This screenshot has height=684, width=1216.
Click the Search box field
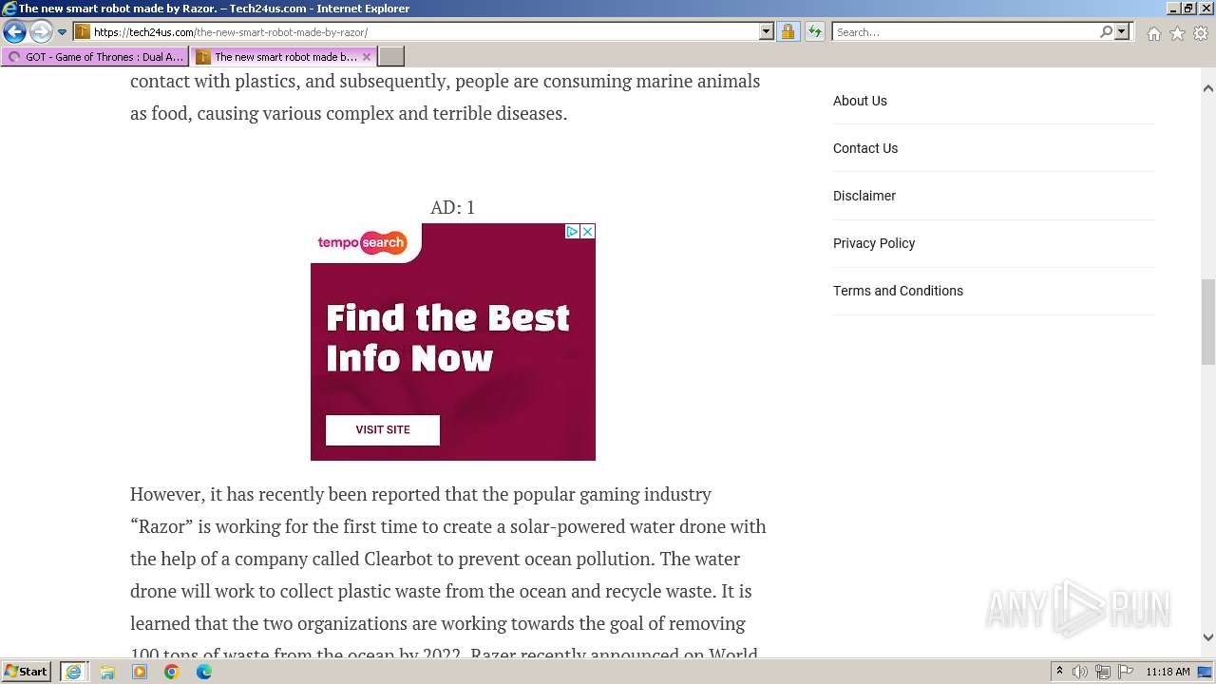click(x=965, y=31)
